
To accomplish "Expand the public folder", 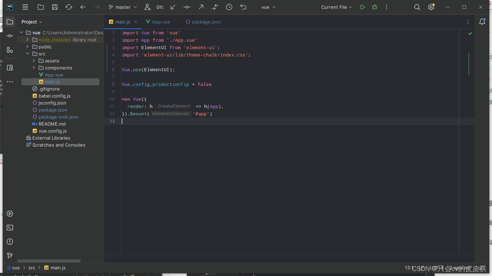I will pos(27,47).
